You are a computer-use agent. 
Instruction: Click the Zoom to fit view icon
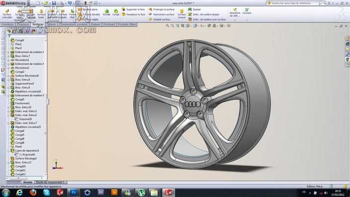click(x=168, y=26)
